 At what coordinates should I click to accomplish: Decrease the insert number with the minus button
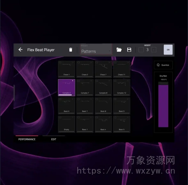point(141,50)
